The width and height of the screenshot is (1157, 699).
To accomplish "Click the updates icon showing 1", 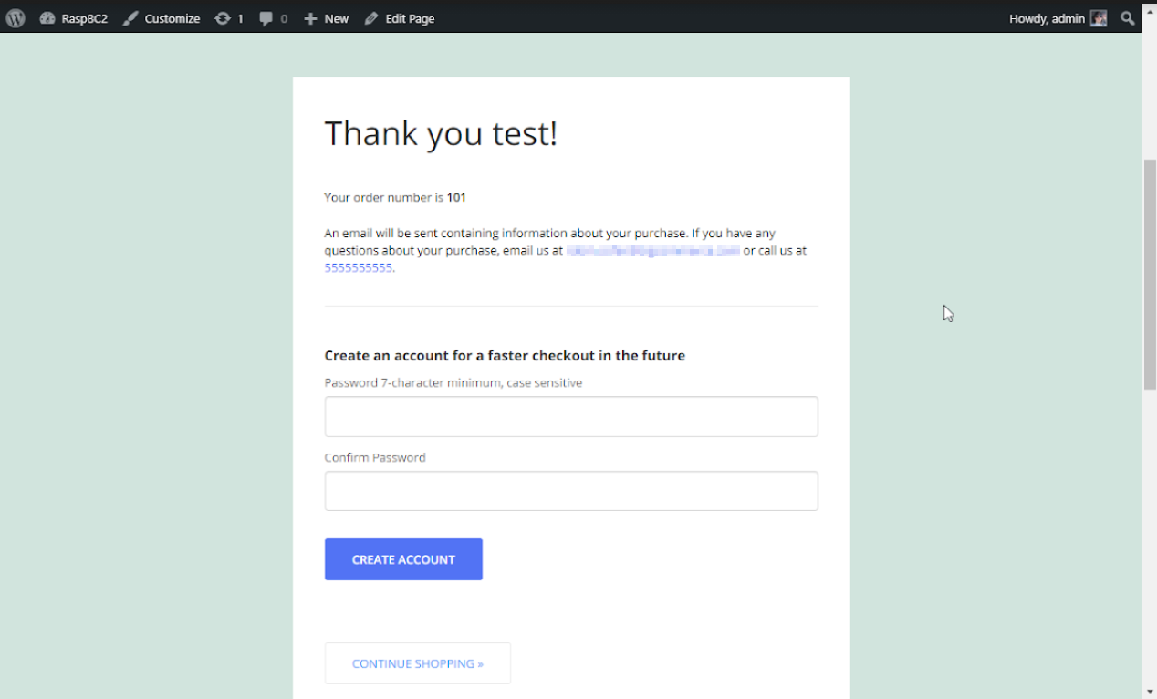I will 223,18.
